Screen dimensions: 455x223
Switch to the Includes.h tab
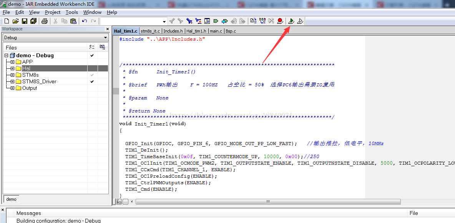coord(173,31)
